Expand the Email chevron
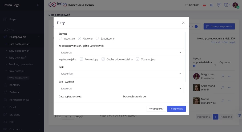The width and height of the screenshot is (242, 132). [x=39, y=107]
